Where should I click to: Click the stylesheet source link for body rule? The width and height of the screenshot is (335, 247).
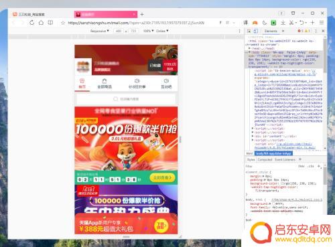click(297, 199)
